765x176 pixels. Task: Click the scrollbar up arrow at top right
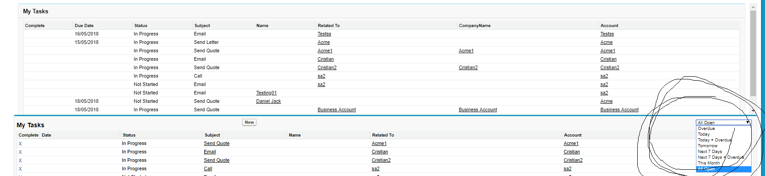pos(753,7)
